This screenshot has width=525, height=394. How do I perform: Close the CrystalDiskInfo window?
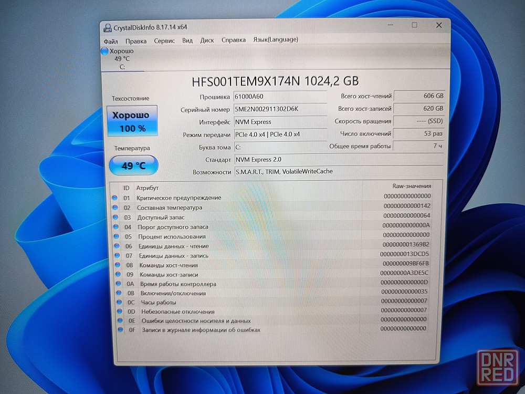pos(439,25)
